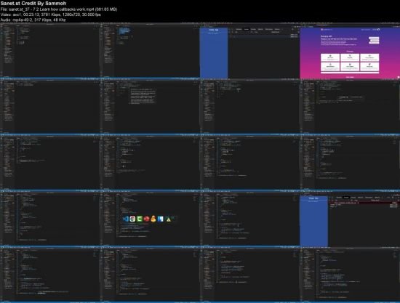
Task: Click the heading in the blue page panel
Action: pyautogui.click(x=214, y=30)
